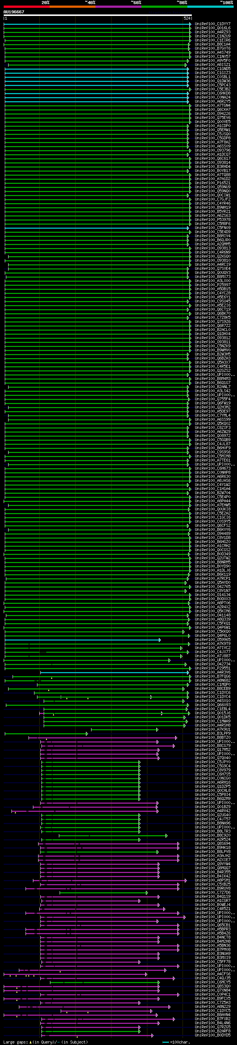Click the red ~20% identity legend segment
The height and width of the screenshot is (1045, 237).
pos(26,7)
